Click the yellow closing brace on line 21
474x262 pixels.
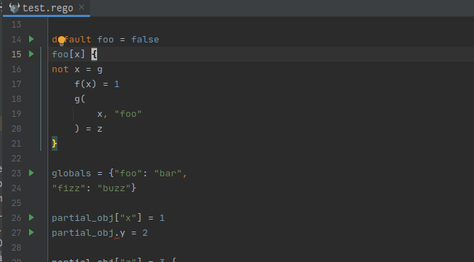55,144
